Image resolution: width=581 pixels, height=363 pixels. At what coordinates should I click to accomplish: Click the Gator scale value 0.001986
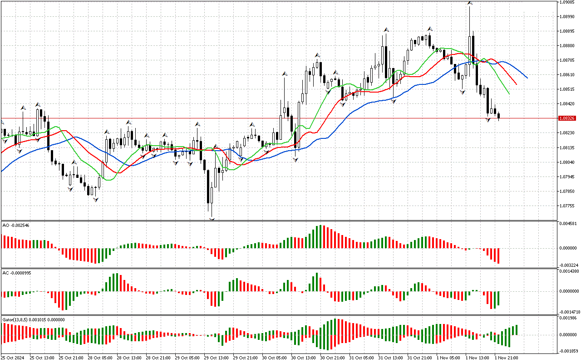click(568, 319)
